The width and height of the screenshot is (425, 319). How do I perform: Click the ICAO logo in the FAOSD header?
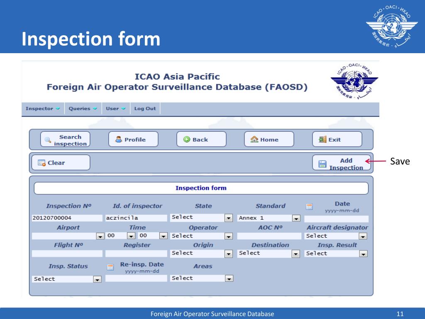[354, 81]
